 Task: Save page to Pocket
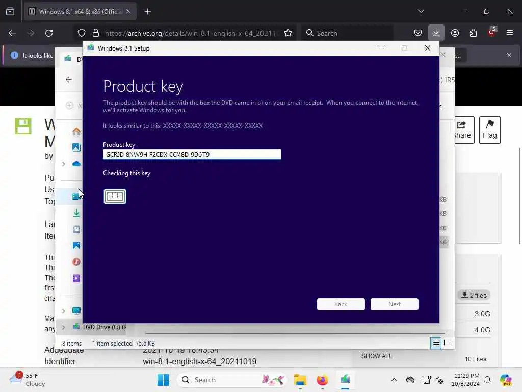pos(418,33)
